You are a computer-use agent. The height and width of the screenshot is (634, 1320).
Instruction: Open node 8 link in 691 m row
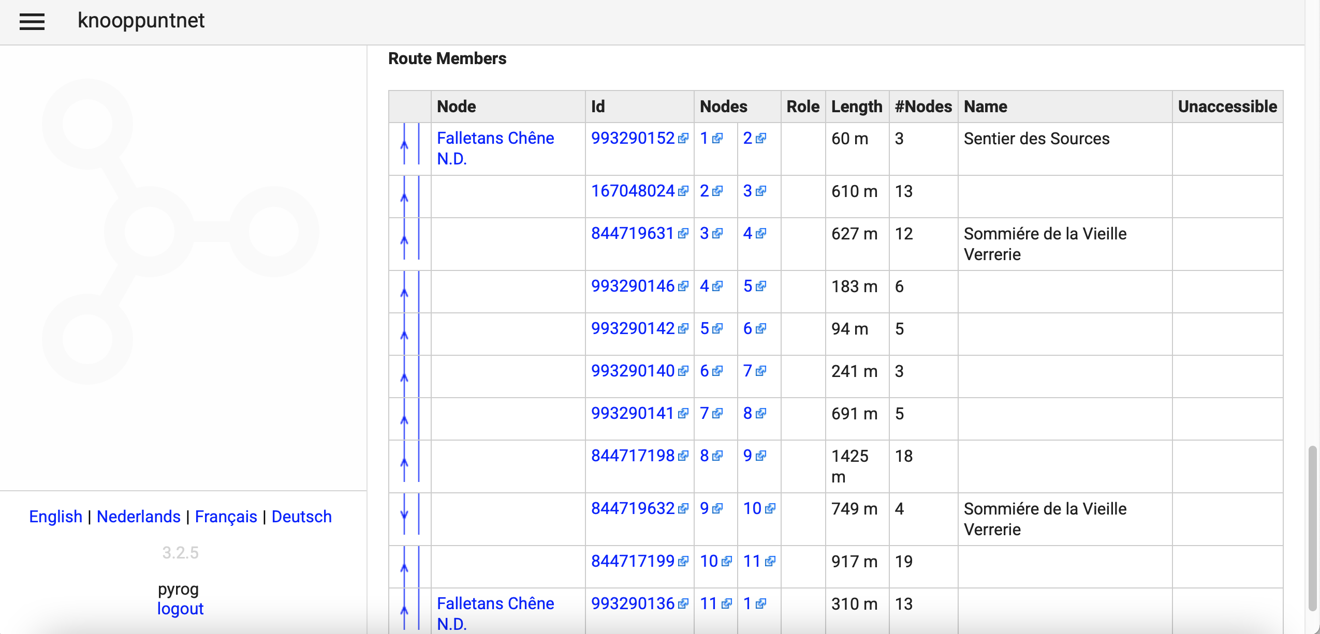[x=747, y=413]
